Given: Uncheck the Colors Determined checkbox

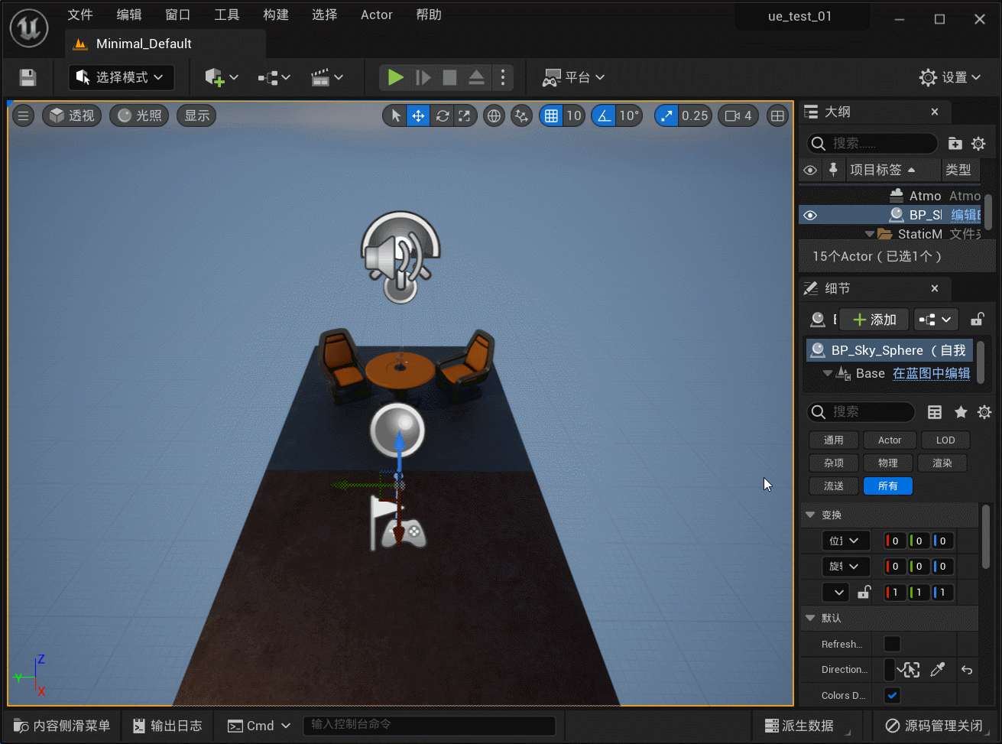Looking at the screenshot, I should [892, 695].
